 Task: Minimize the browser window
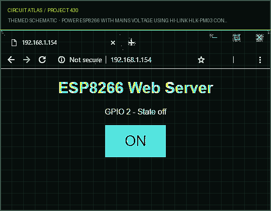(x=214, y=36)
